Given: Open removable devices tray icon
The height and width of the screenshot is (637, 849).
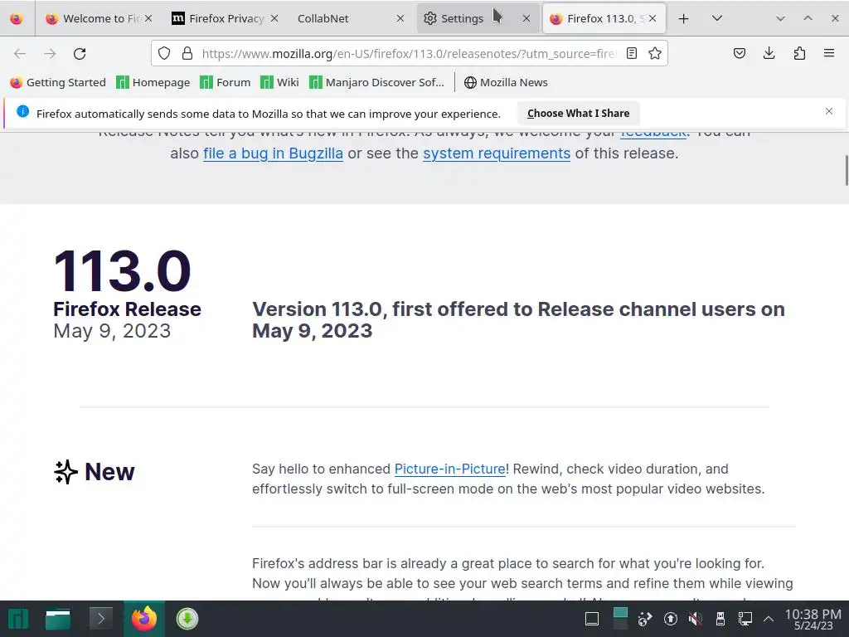Looking at the screenshot, I should [720, 619].
